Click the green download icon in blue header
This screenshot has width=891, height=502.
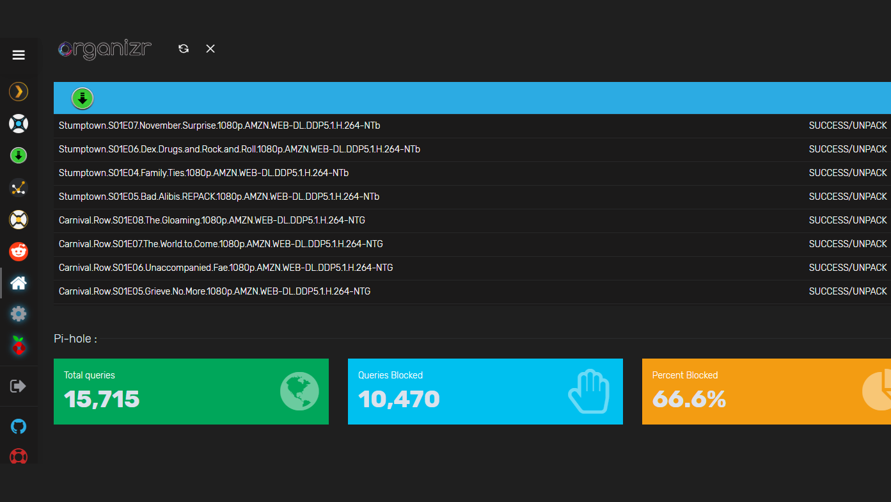[x=82, y=99]
